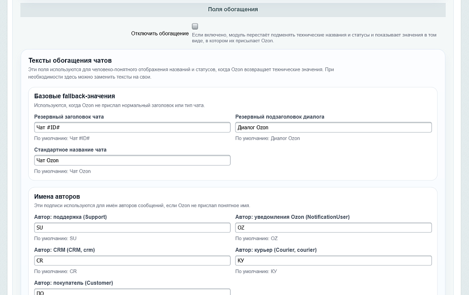Select the Базовые fallback-значения heading
469x295 pixels.
(x=74, y=96)
